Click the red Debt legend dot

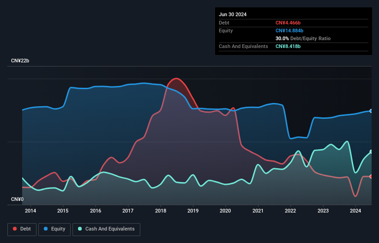15,229
